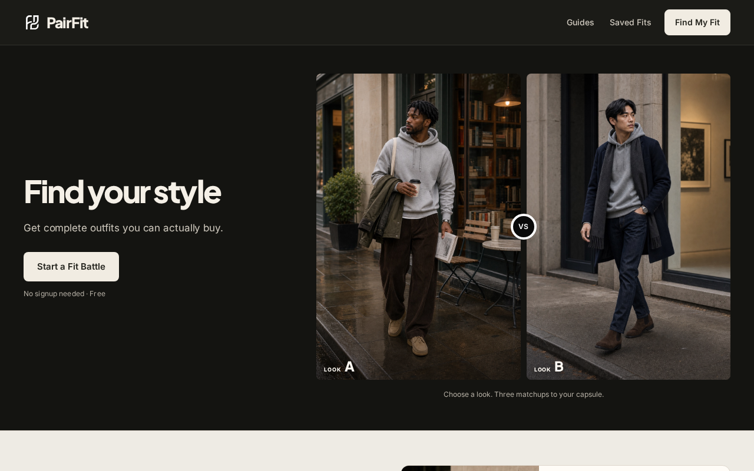Start a Fit Battle

tap(71, 267)
